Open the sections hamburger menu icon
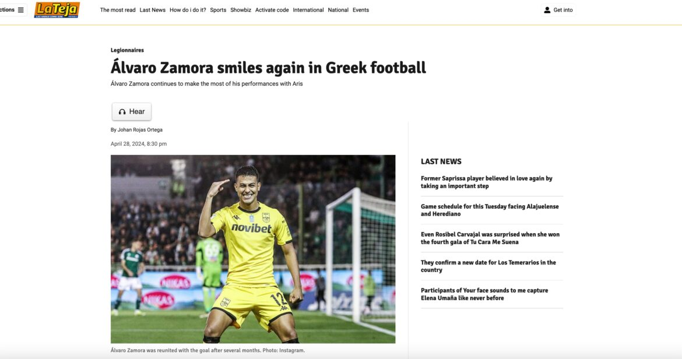The width and height of the screenshot is (682, 359). click(21, 10)
